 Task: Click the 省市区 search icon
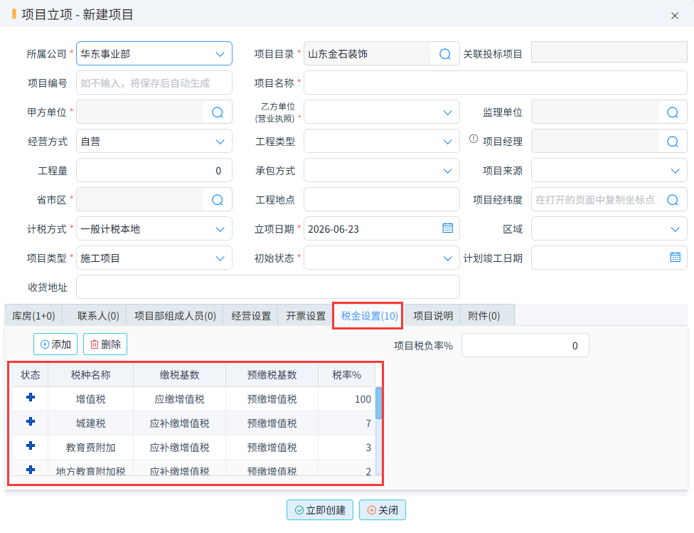218,200
